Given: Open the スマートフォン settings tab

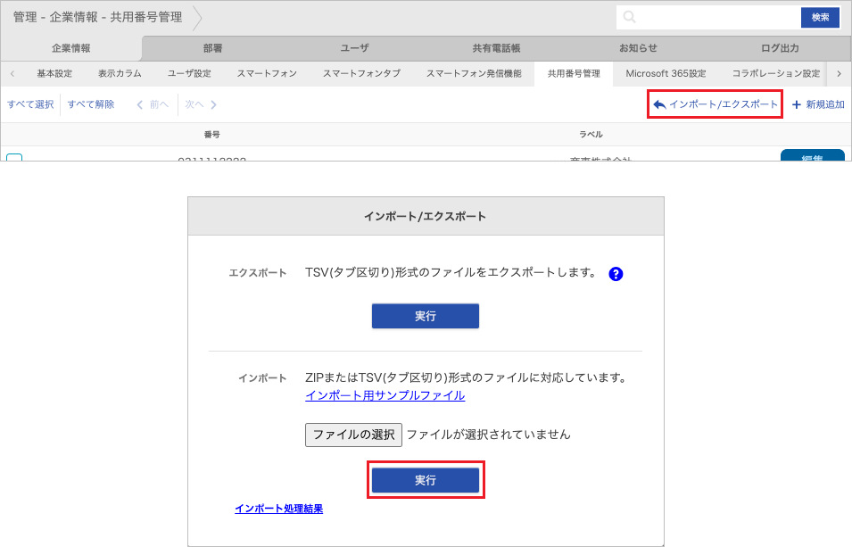Looking at the screenshot, I should click(x=267, y=74).
